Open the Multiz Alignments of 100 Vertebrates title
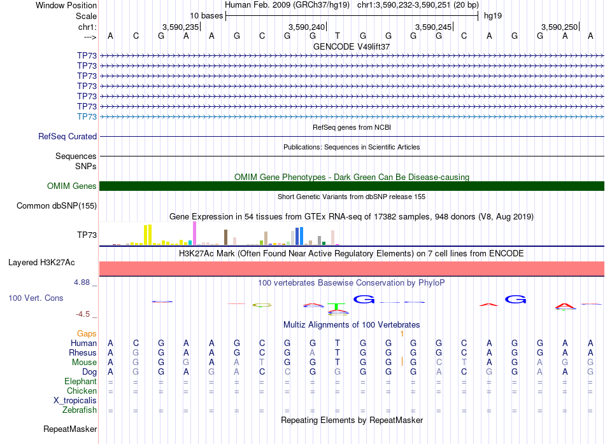Screen dimensions: 605x444 click(x=352, y=325)
